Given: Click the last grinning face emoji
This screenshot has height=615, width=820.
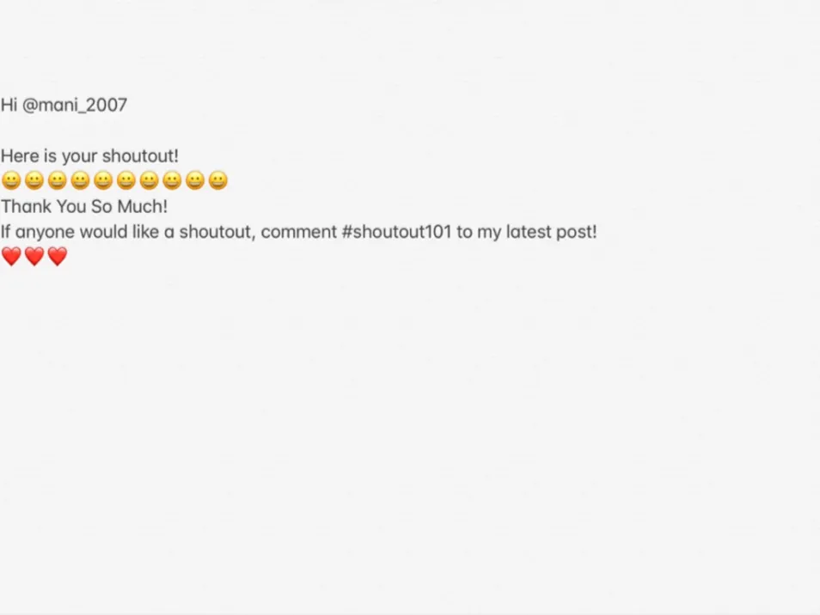Looking at the screenshot, I should tap(218, 181).
